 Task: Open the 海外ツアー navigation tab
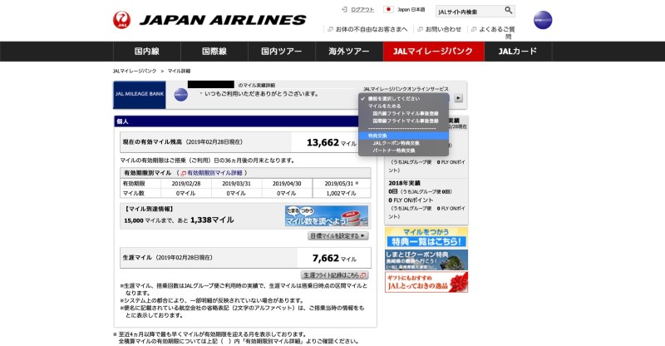tap(349, 52)
